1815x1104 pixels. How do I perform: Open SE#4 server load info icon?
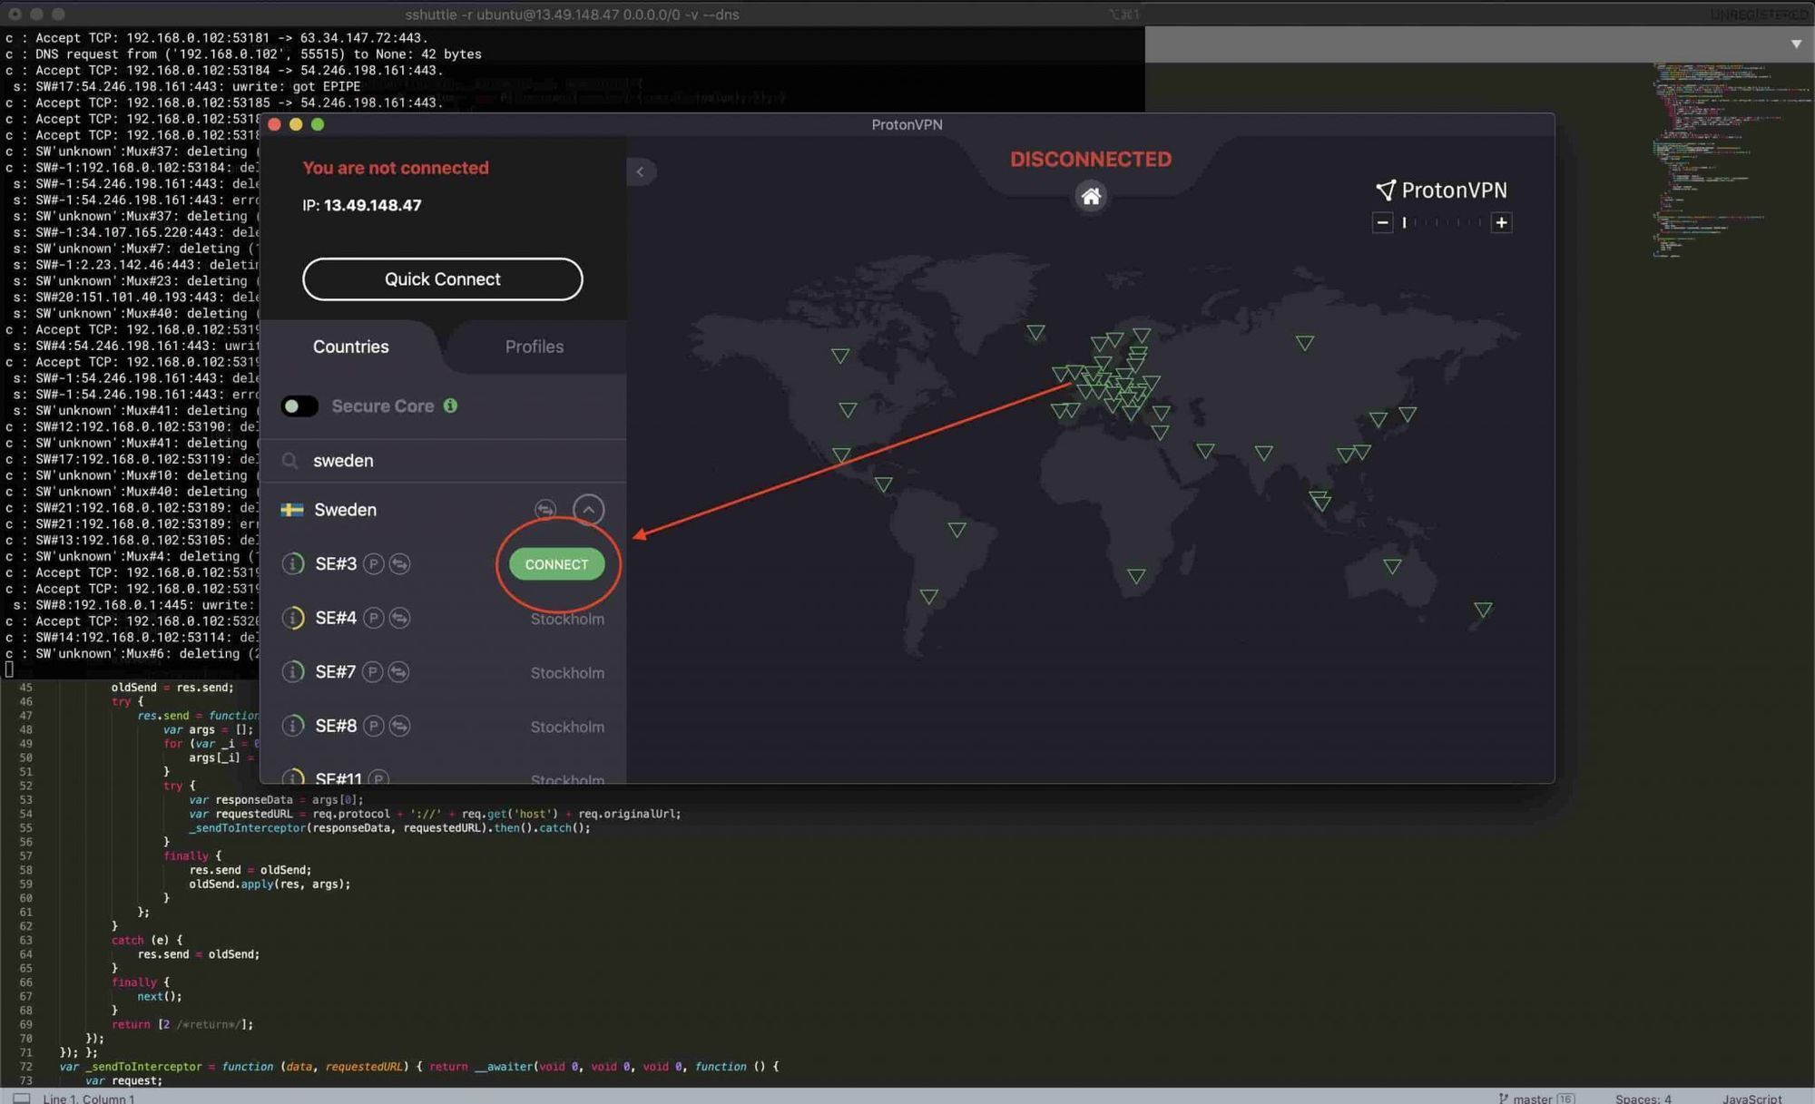click(x=293, y=618)
